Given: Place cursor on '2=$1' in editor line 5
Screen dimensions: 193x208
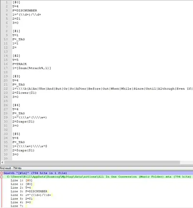Looking at the screenshot, I should click(16, 19).
